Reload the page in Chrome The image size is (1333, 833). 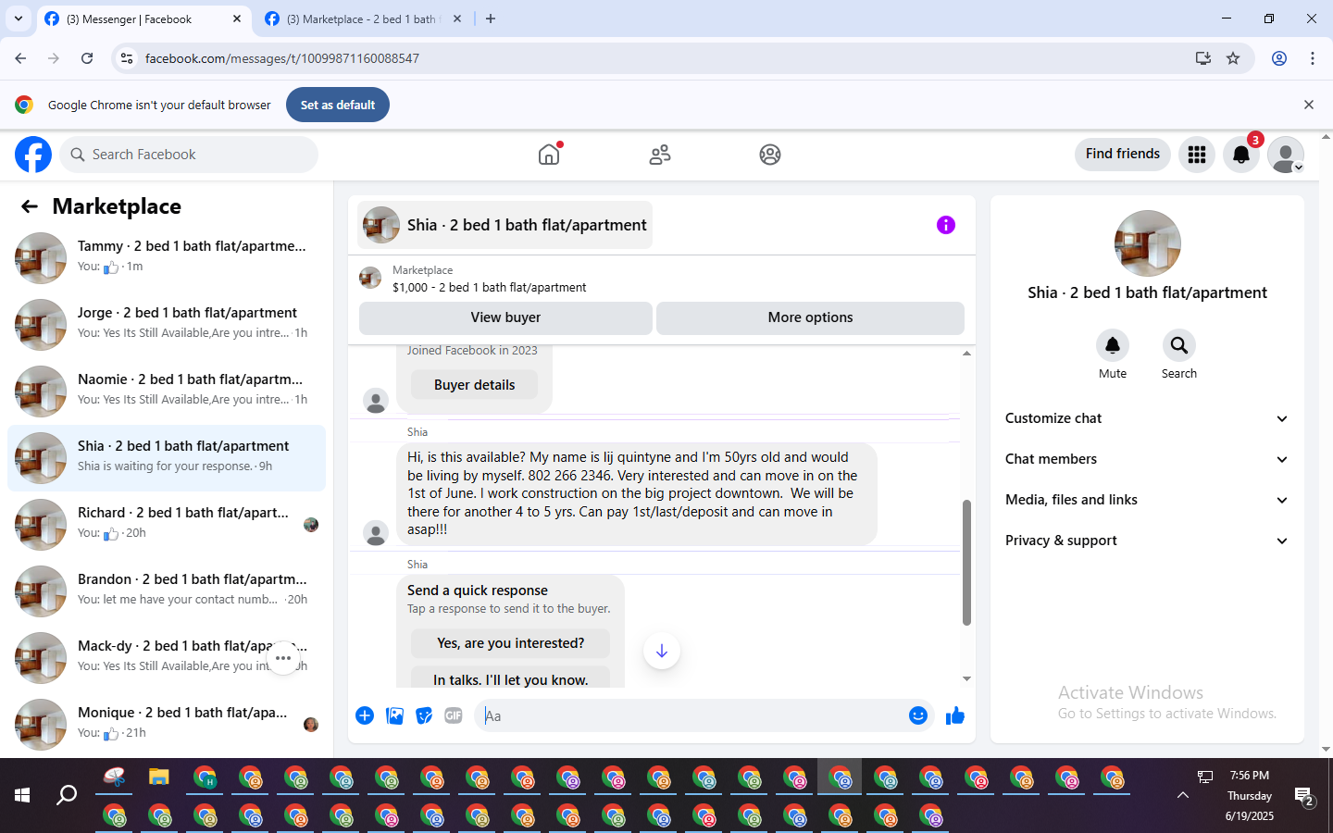coord(87,58)
